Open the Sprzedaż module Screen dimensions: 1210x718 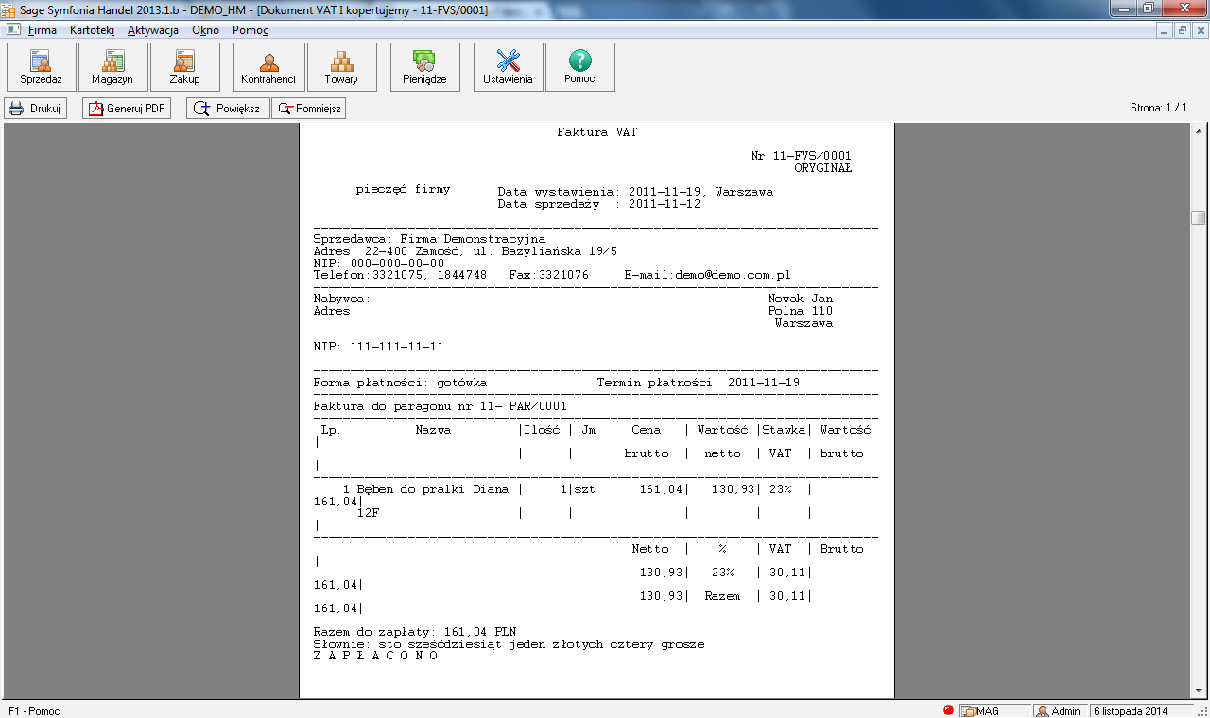click(41, 67)
